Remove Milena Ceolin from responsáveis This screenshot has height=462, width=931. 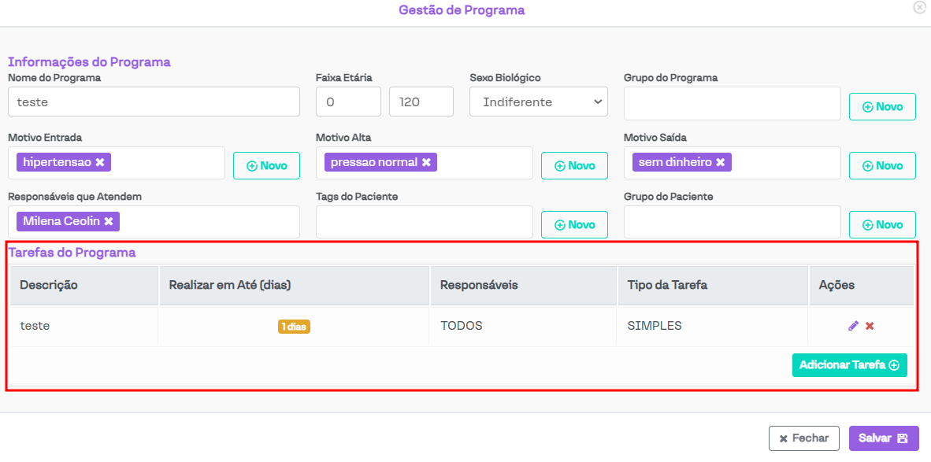coord(109,221)
